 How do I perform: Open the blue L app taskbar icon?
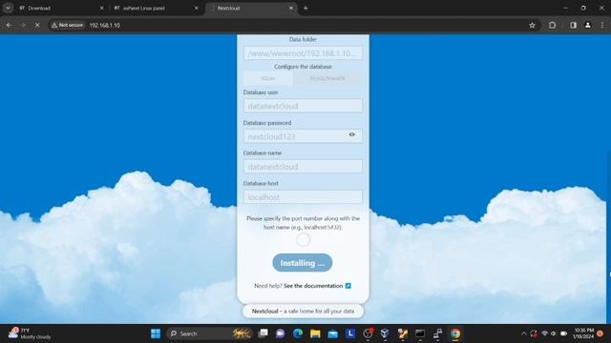tap(350, 333)
